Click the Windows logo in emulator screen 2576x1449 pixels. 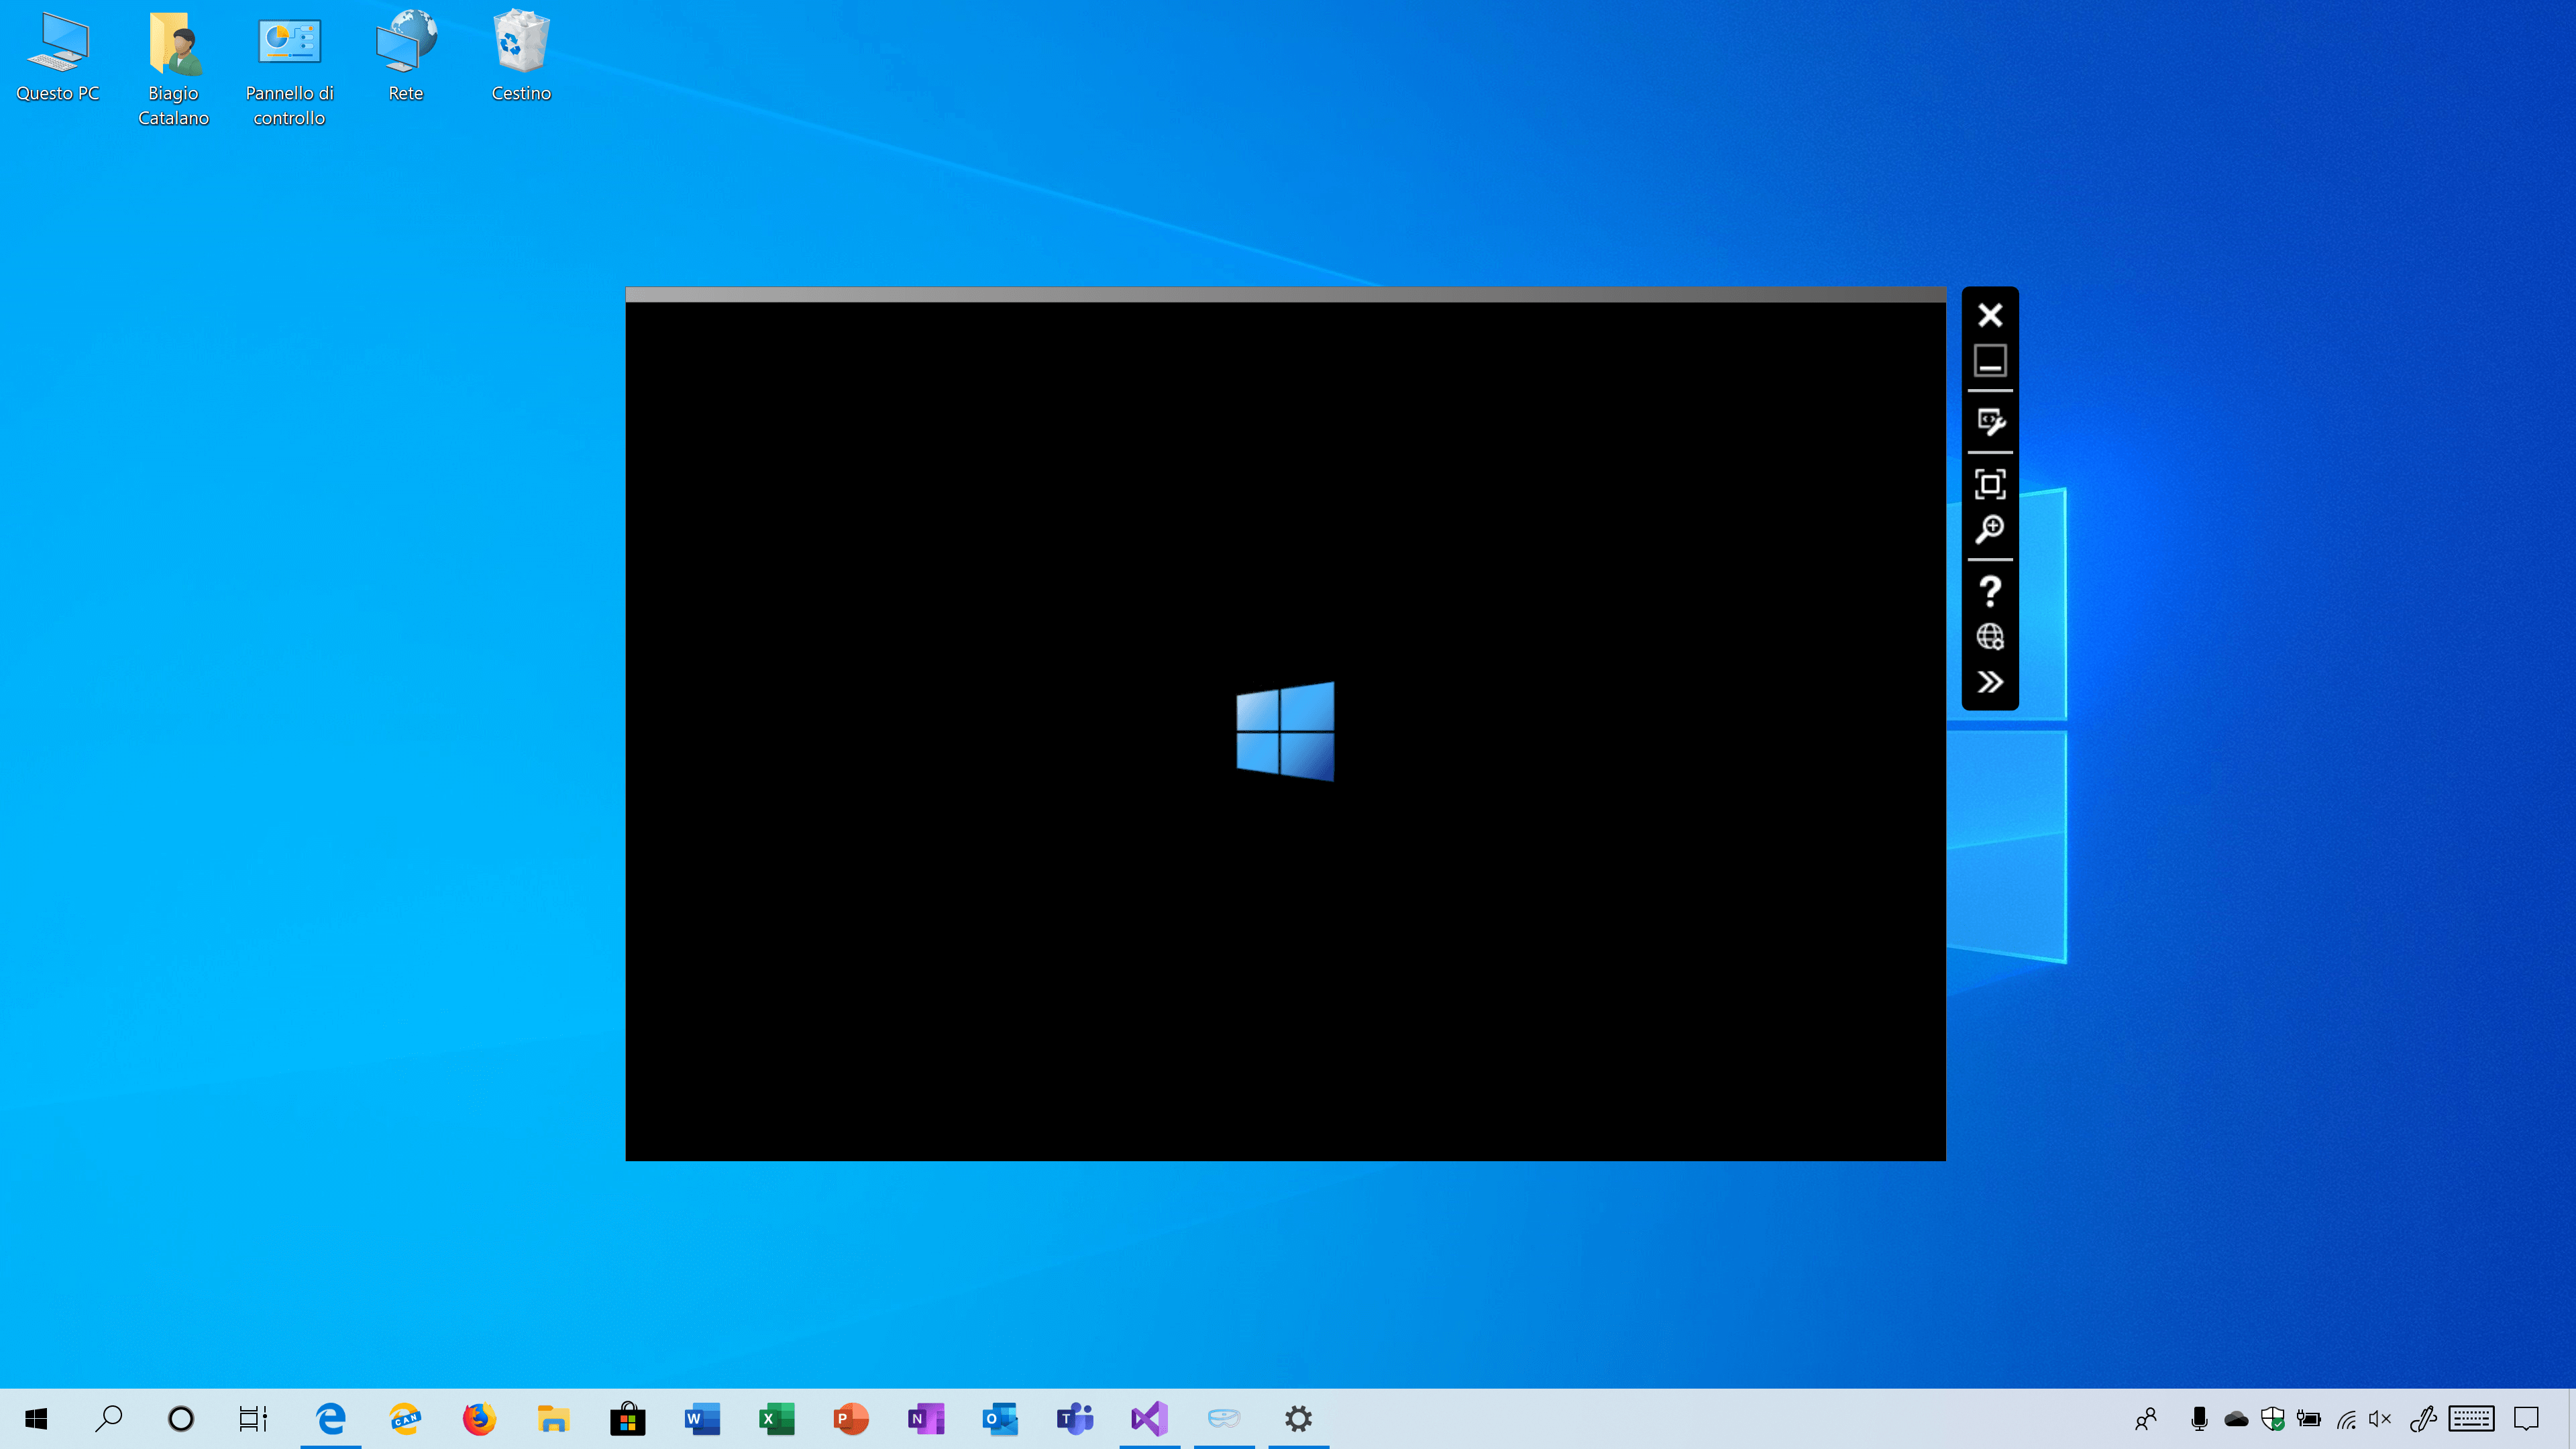pos(1285,731)
